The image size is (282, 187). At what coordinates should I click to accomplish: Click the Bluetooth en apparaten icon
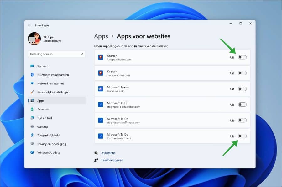[32, 75]
